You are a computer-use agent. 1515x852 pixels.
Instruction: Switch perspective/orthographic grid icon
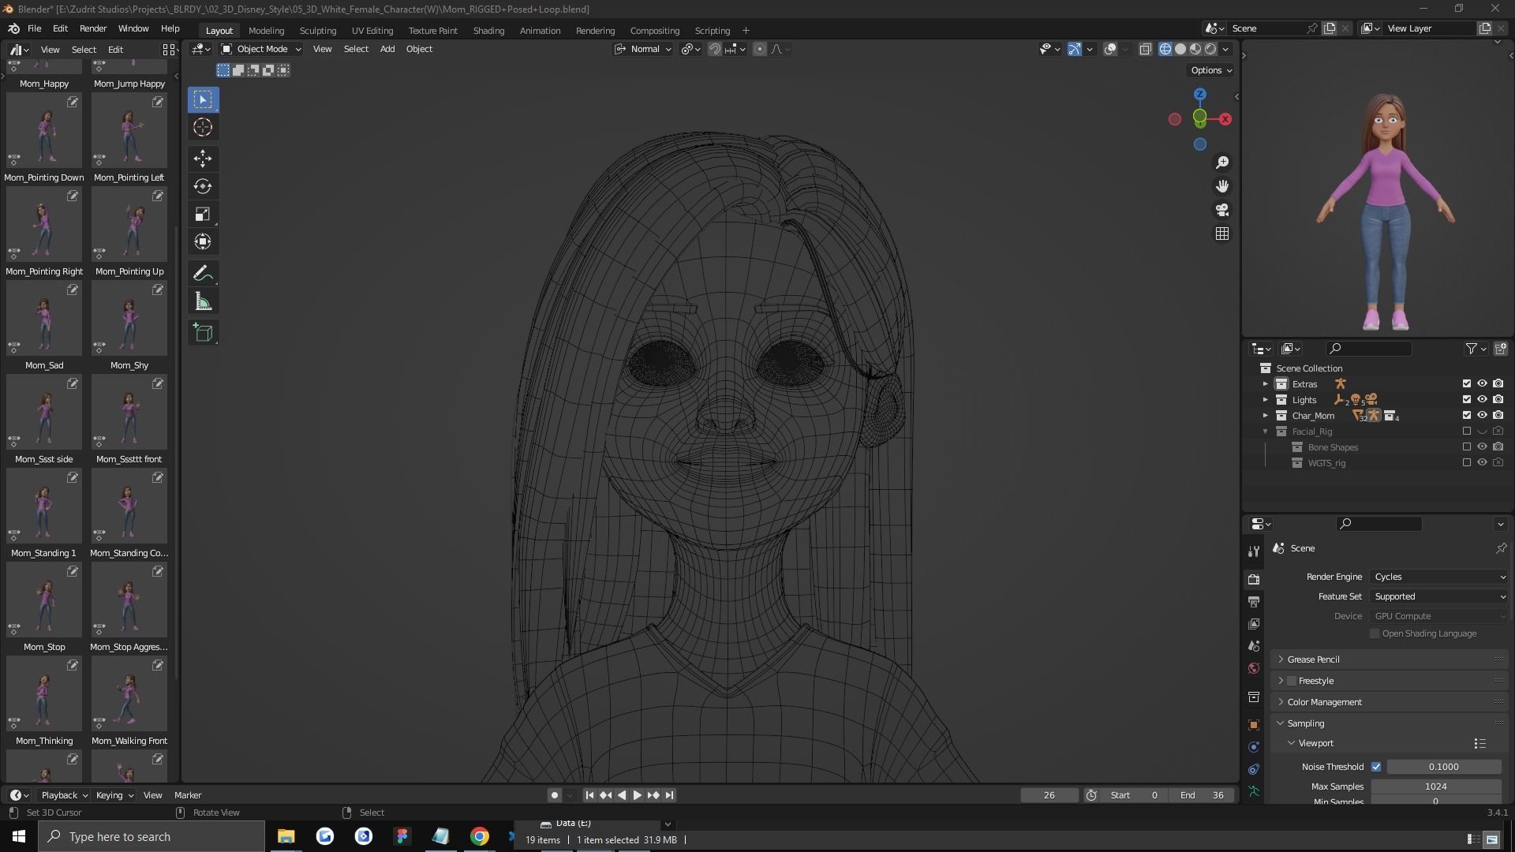pyautogui.click(x=1222, y=234)
